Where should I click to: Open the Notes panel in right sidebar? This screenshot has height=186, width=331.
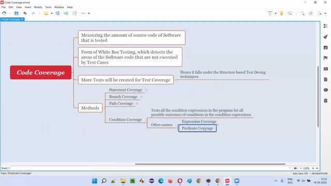coord(326,80)
